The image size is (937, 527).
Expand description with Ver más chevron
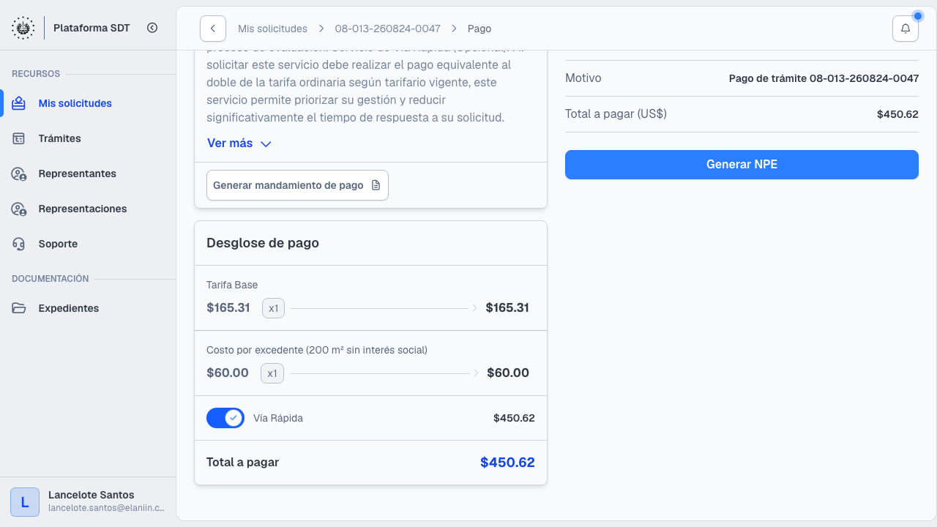[266, 144]
